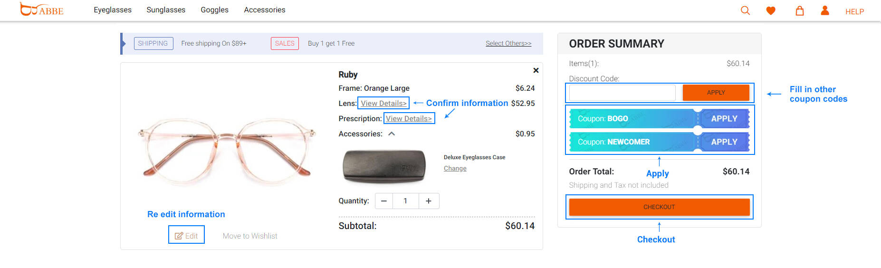The width and height of the screenshot is (881, 268).
Task: Open wishlist via heart icon
Action: click(x=771, y=10)
